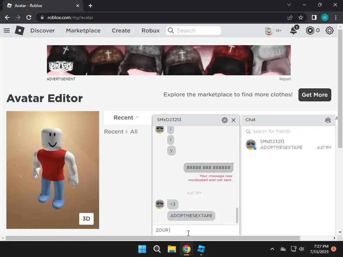Go back with the browser back arrow

coord(7,17)
